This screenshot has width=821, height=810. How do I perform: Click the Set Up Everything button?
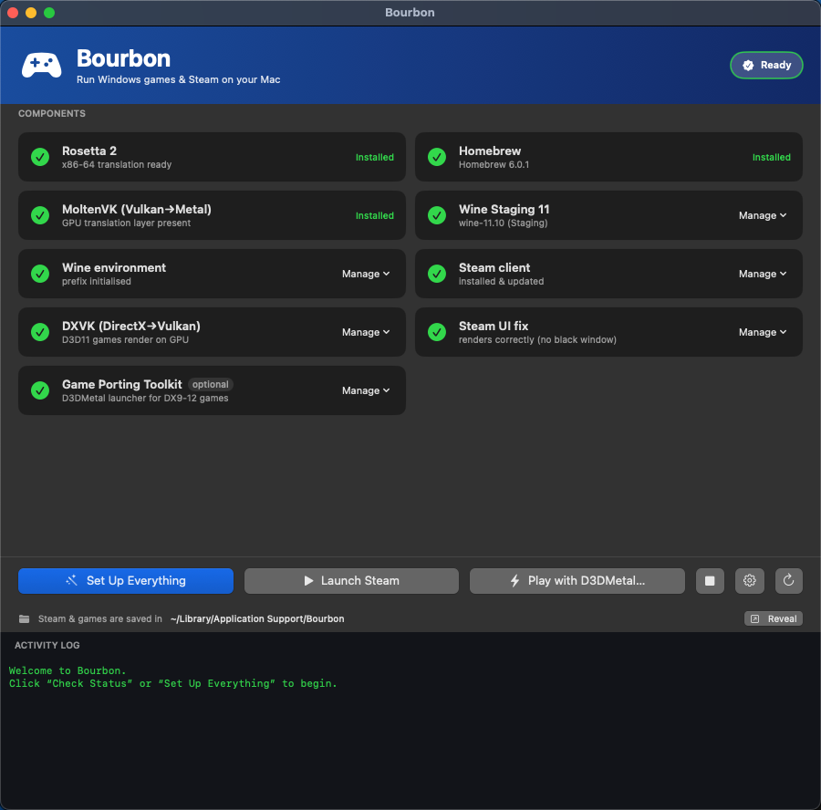point(126,581)
